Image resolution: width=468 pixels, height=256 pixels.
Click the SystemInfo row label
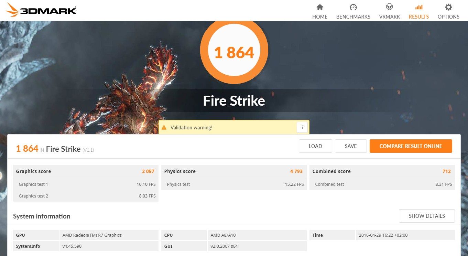pyautogui.click(x=28, y=246)
